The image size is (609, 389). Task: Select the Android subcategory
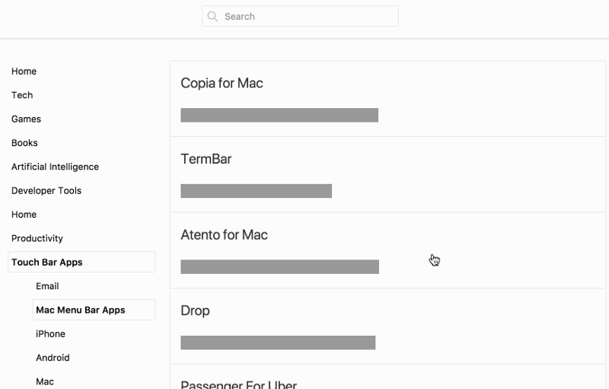tap(53, 358)
